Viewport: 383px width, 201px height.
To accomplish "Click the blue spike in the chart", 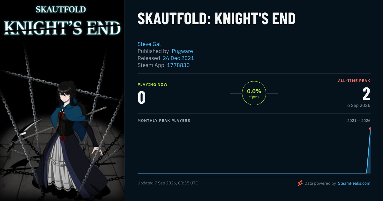I will point(368,153).
